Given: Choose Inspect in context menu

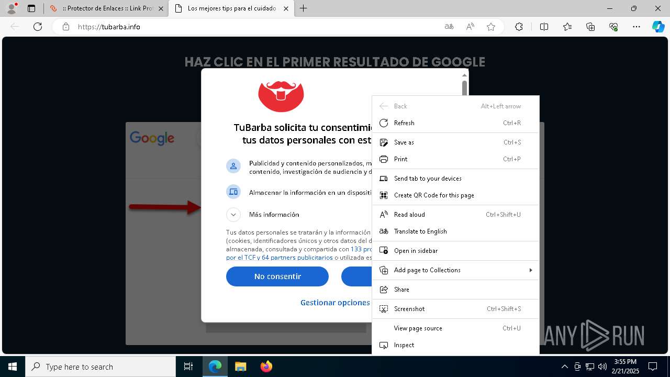Looking at the screenshot, I should point(455,345).
